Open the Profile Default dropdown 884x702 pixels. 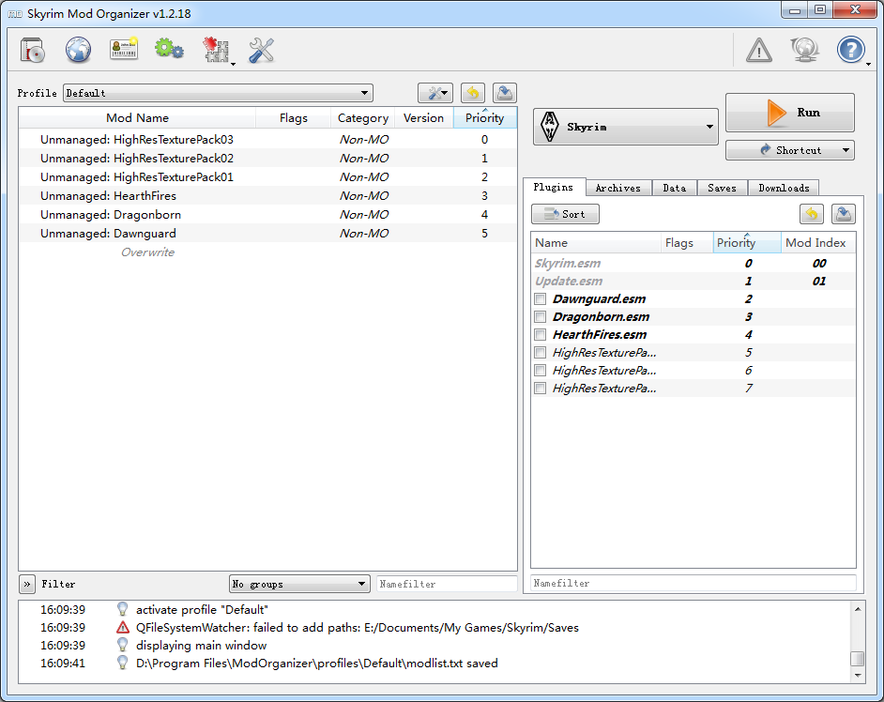click(x=218, y=93)
